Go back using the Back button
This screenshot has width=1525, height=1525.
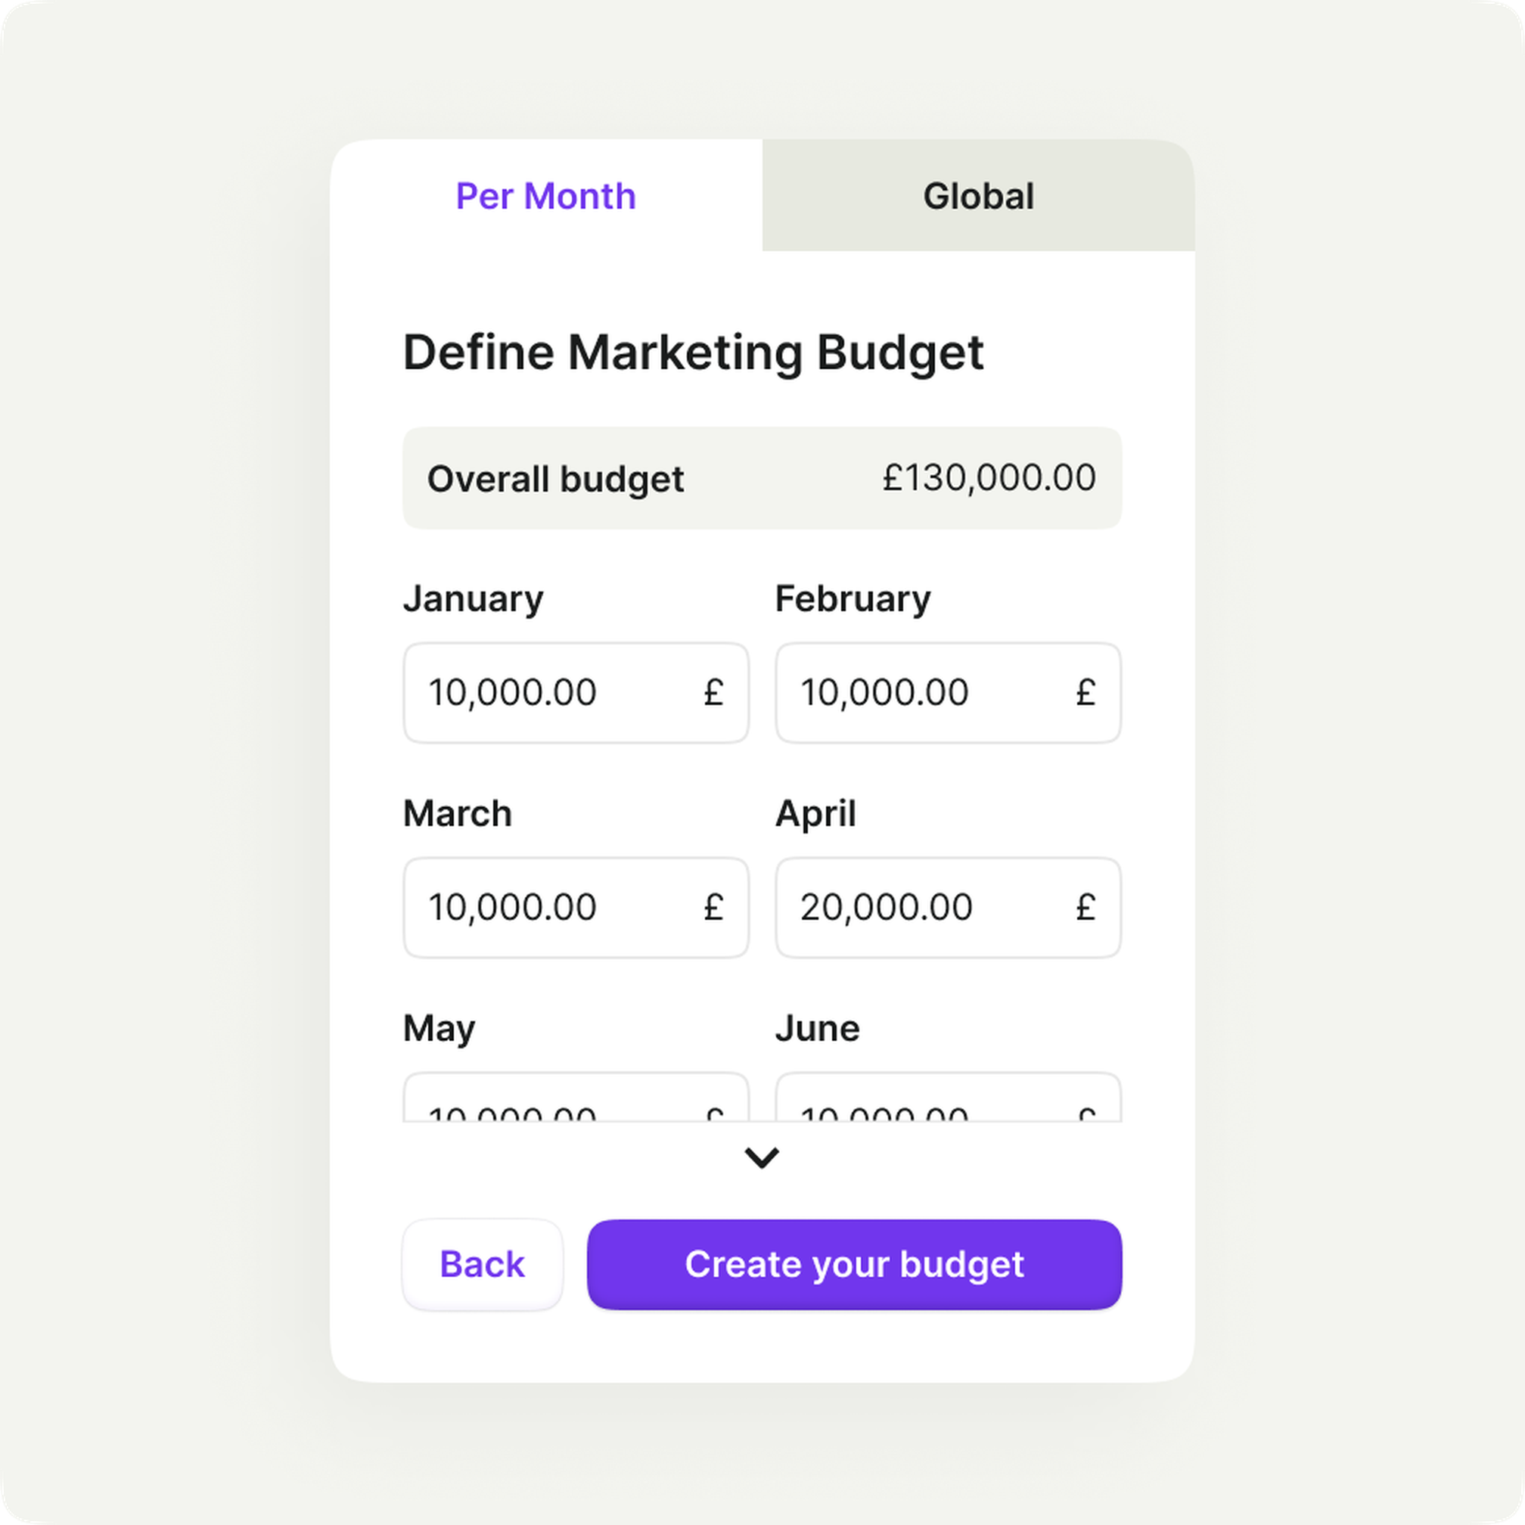[x=483, y=1264]
